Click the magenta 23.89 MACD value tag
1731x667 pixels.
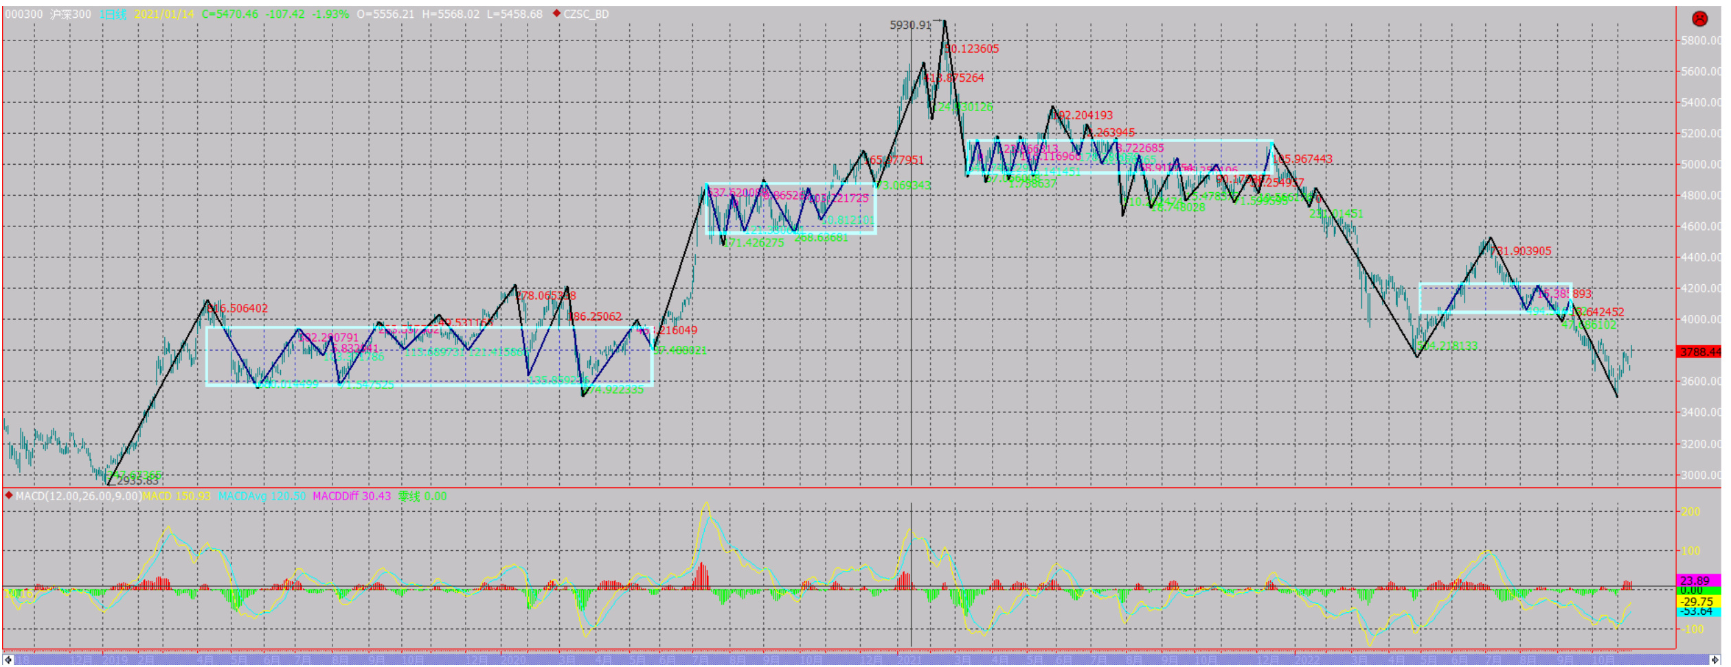pos(1695,581)
